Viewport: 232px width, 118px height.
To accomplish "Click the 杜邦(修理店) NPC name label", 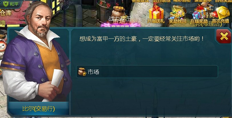I will [206, 24].
